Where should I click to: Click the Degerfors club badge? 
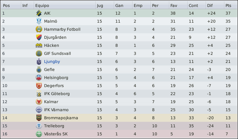coord(39,86)
